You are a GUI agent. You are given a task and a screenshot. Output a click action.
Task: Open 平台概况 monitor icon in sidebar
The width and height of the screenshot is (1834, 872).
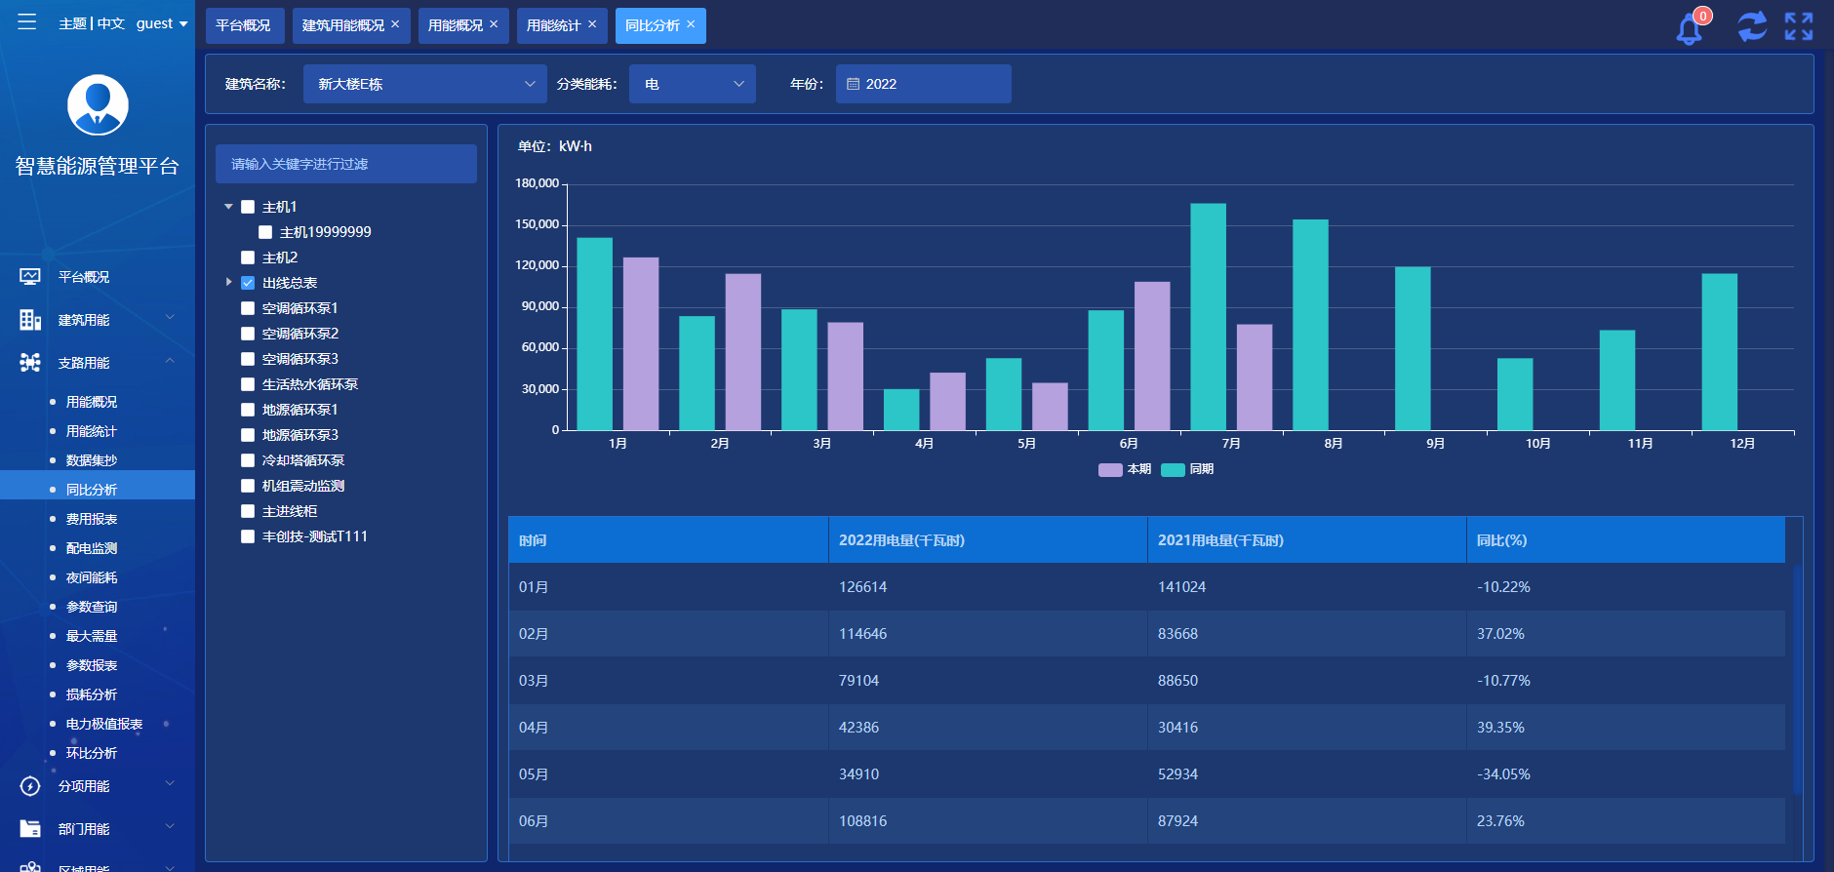[x=30, y=277]
